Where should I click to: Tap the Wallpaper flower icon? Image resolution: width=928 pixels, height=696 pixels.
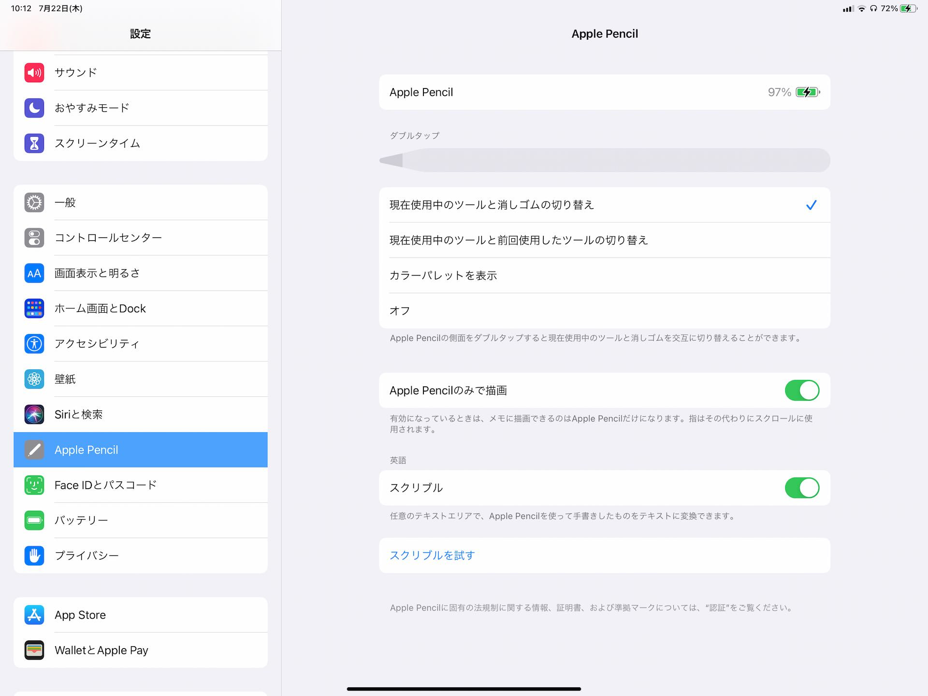(34, 379)
